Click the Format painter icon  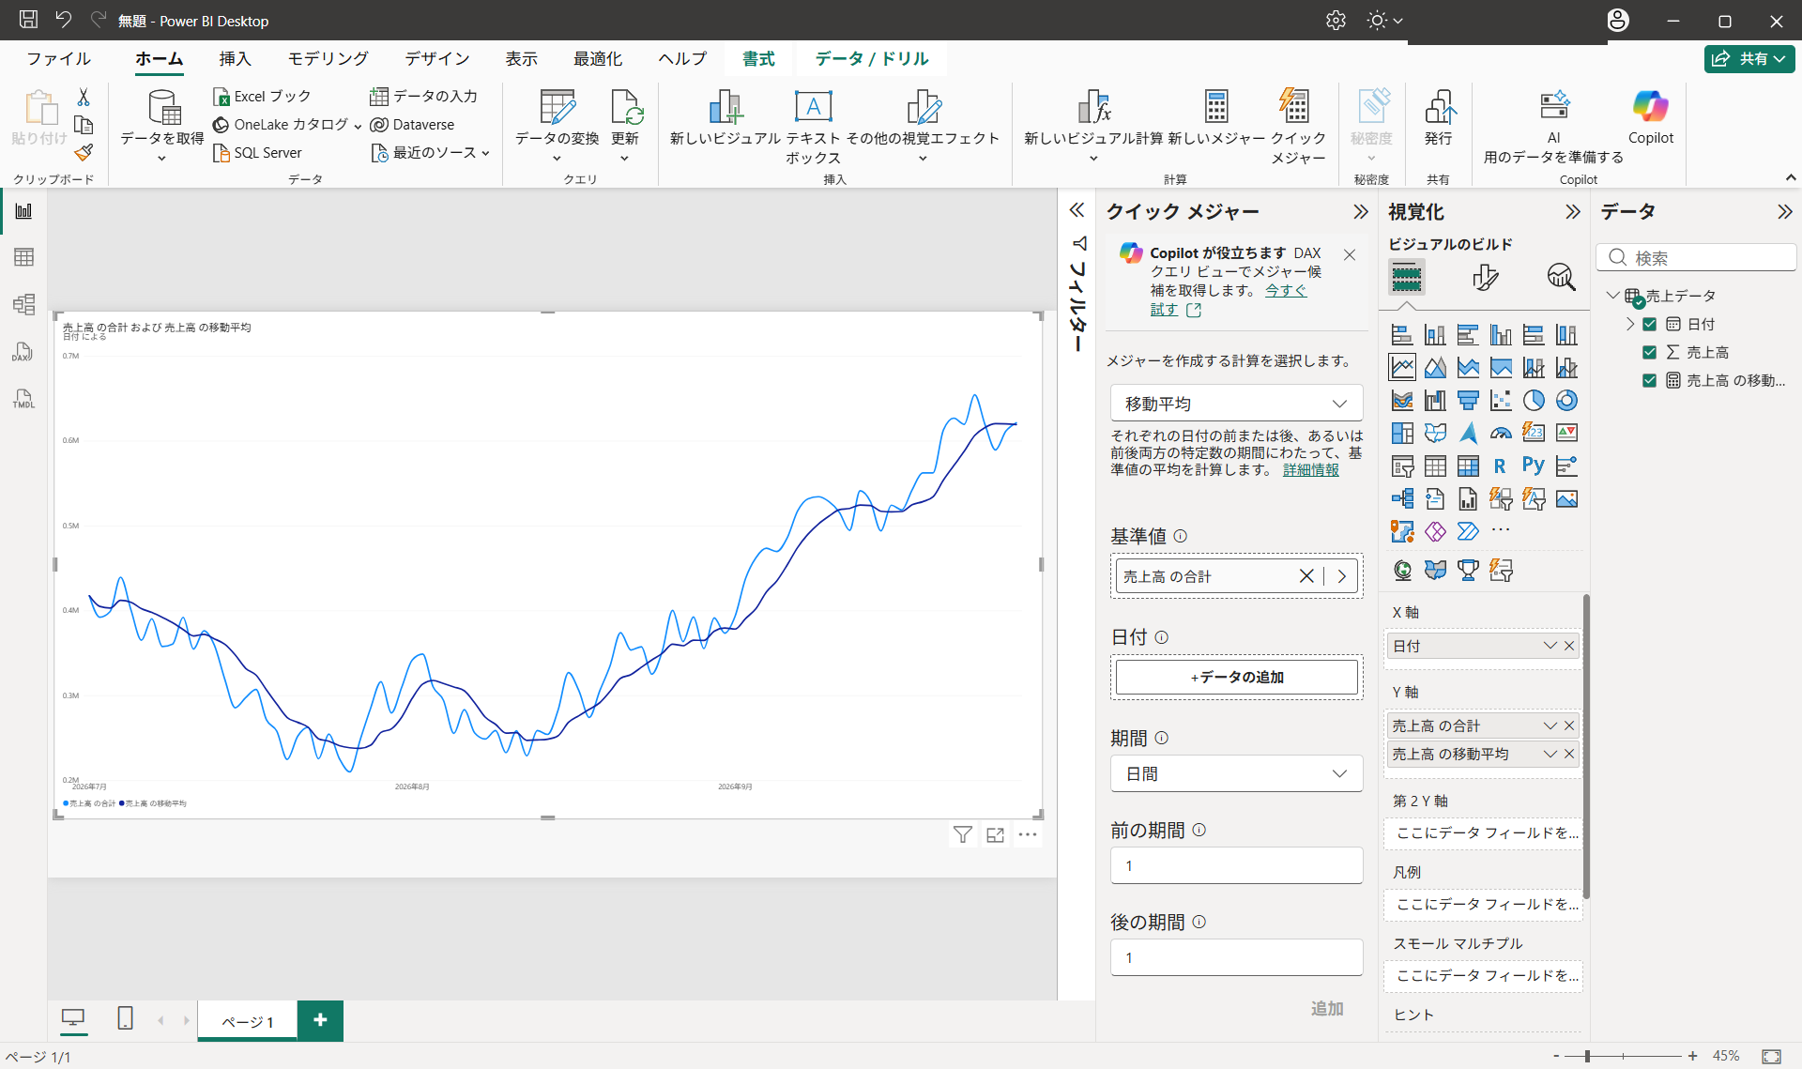[84, 152]
